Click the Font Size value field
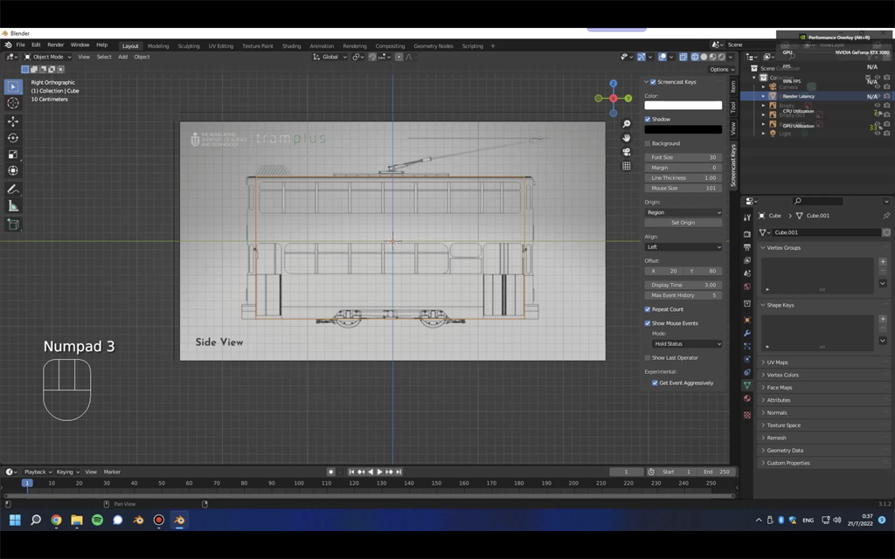The height and width of the screenshot is (559, 895). coord(683,157)
